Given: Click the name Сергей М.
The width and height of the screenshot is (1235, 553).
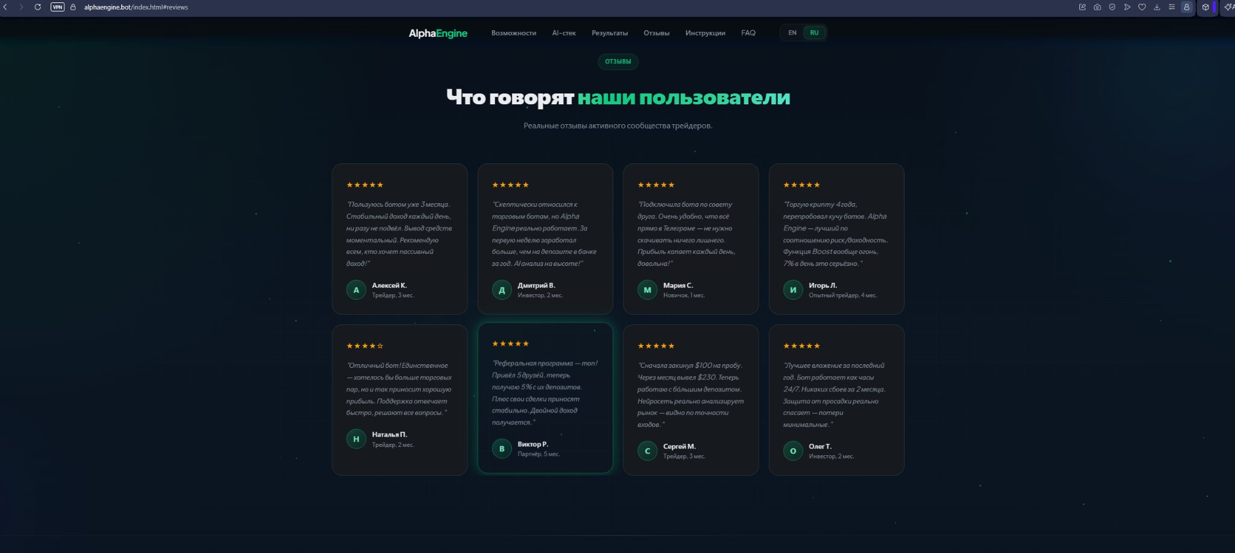Looking at the screenshot, I should click(x=680, y=446).
